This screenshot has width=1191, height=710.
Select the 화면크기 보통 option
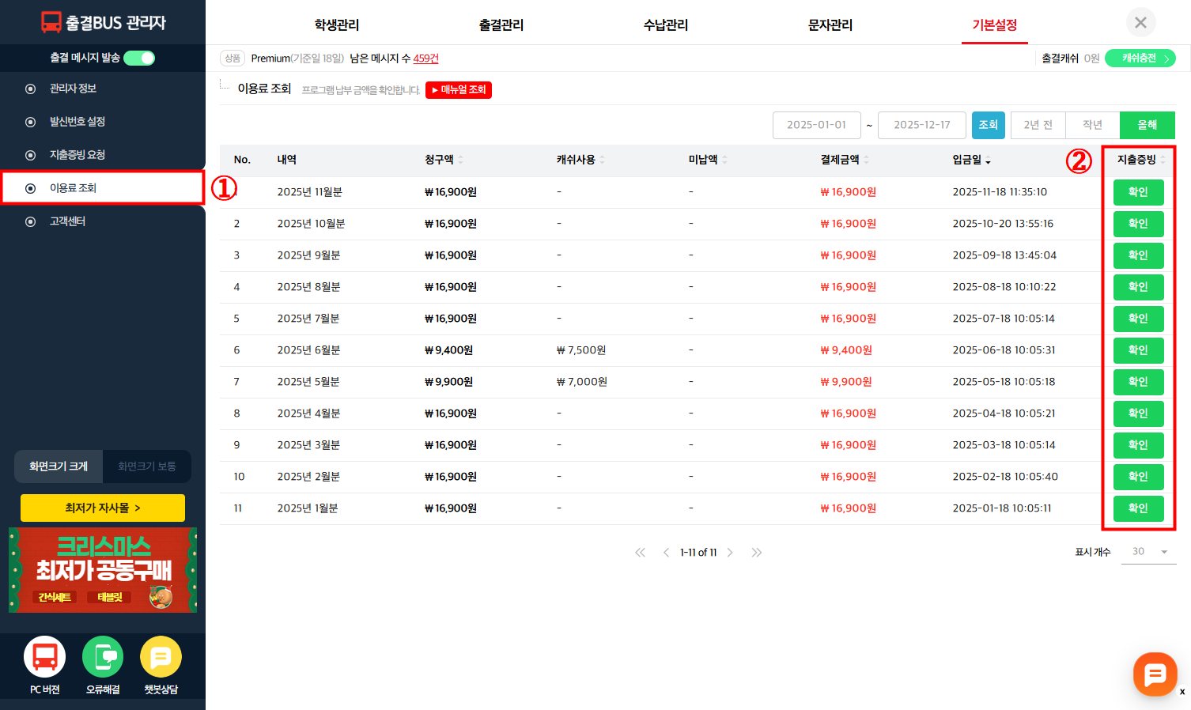point(147,466)
